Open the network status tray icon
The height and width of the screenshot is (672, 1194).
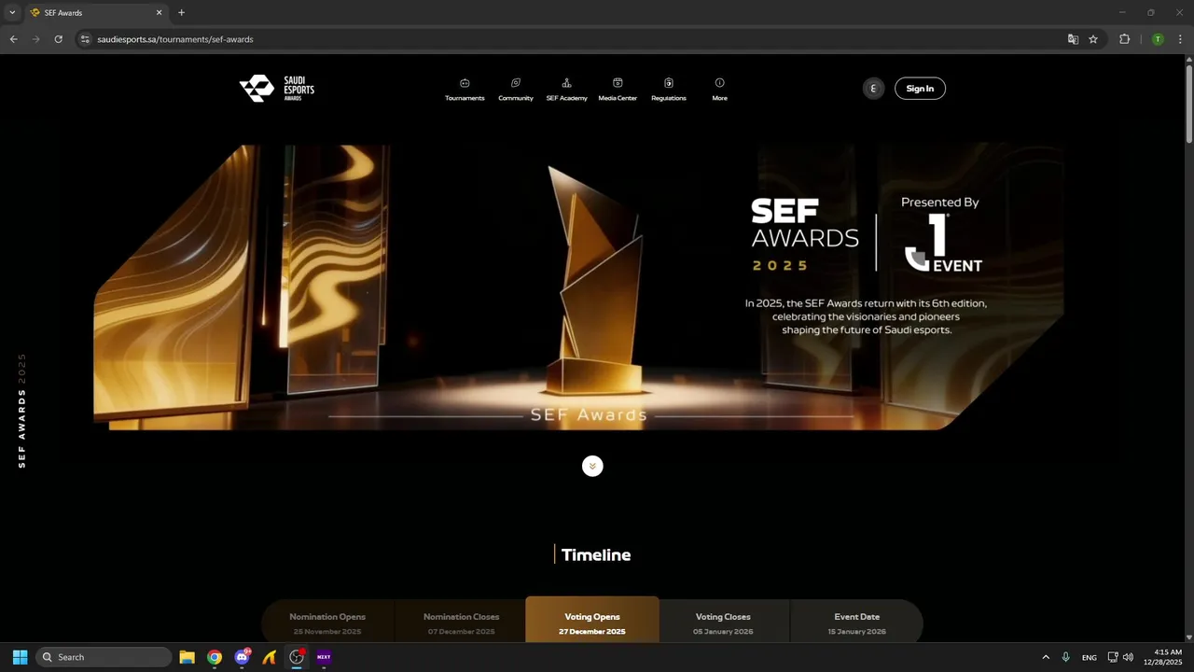1113,657
